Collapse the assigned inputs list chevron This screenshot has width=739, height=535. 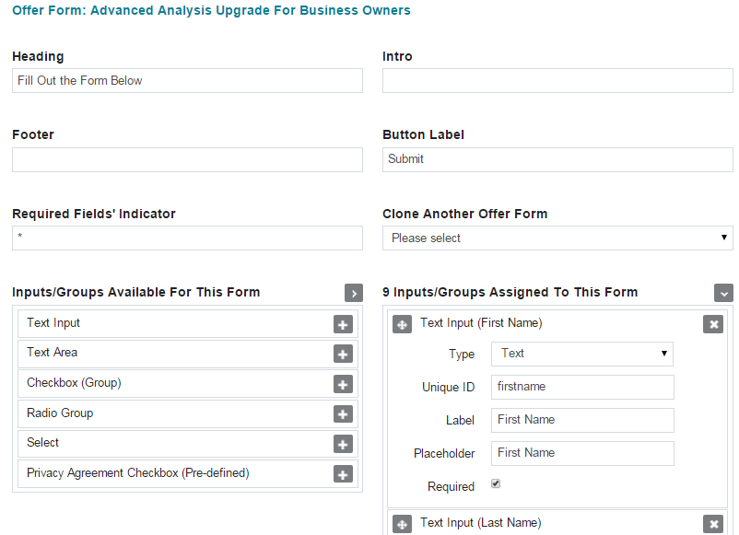click(723, 293)
